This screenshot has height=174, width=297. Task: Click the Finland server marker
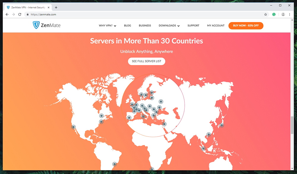(151, 93)
